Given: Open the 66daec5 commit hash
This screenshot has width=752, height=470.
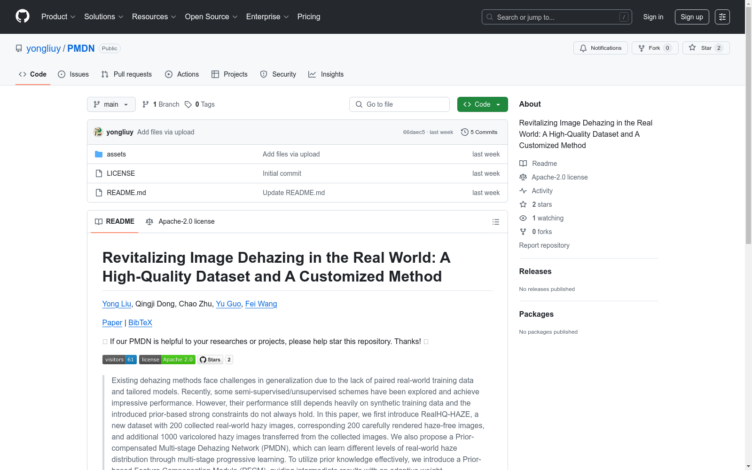Looking at the screenshot, I should [x=414, y=132].
